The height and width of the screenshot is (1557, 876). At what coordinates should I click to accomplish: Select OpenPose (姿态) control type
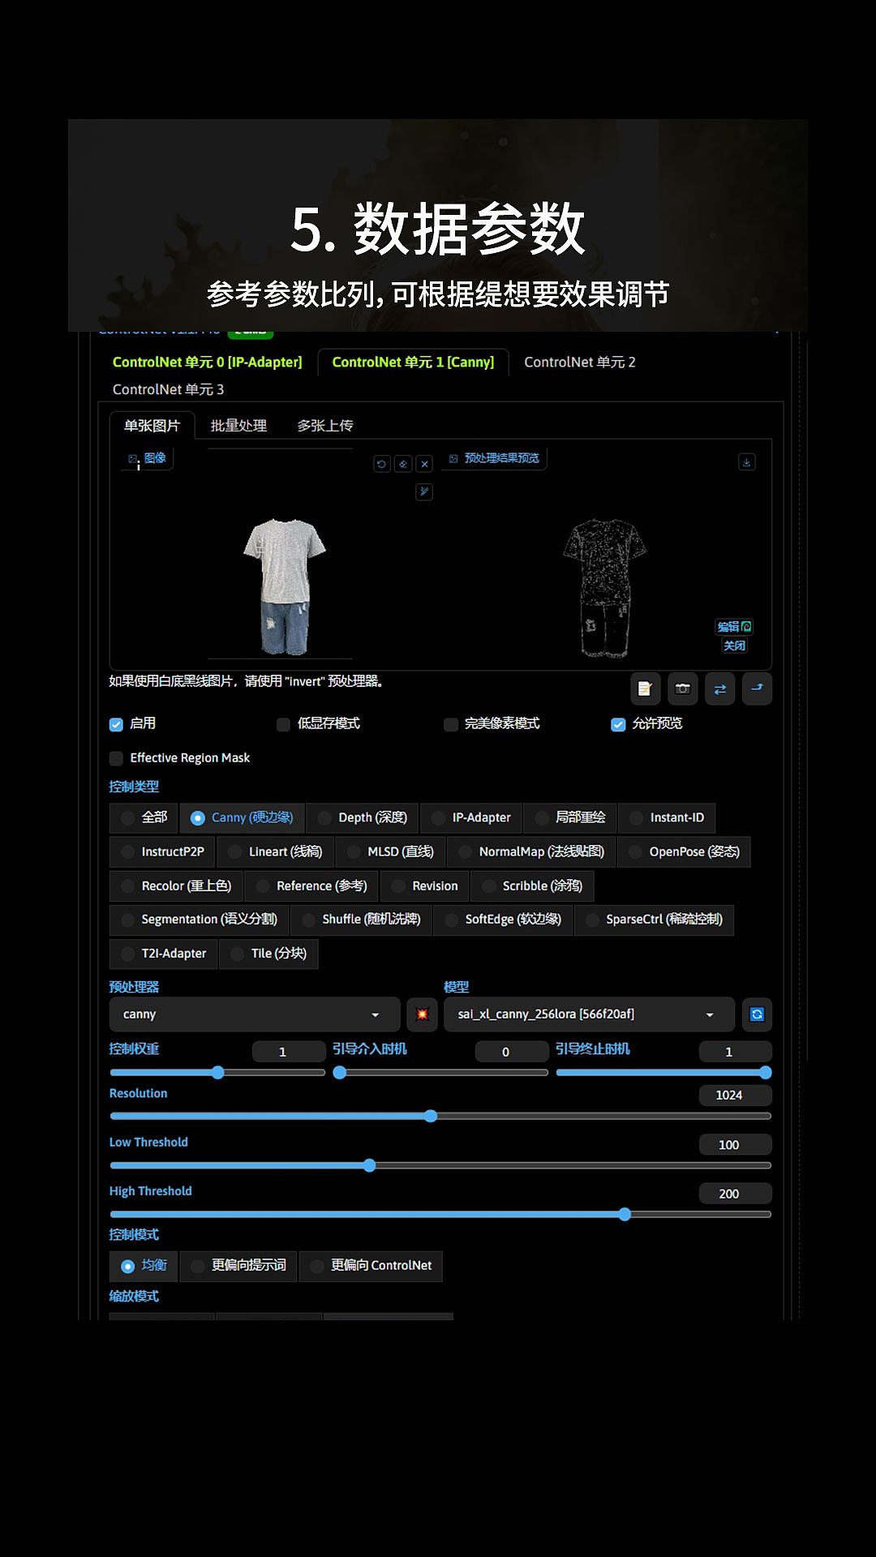684,851
